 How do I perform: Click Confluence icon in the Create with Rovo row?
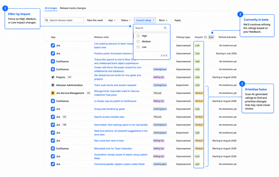tap(53, 69)
